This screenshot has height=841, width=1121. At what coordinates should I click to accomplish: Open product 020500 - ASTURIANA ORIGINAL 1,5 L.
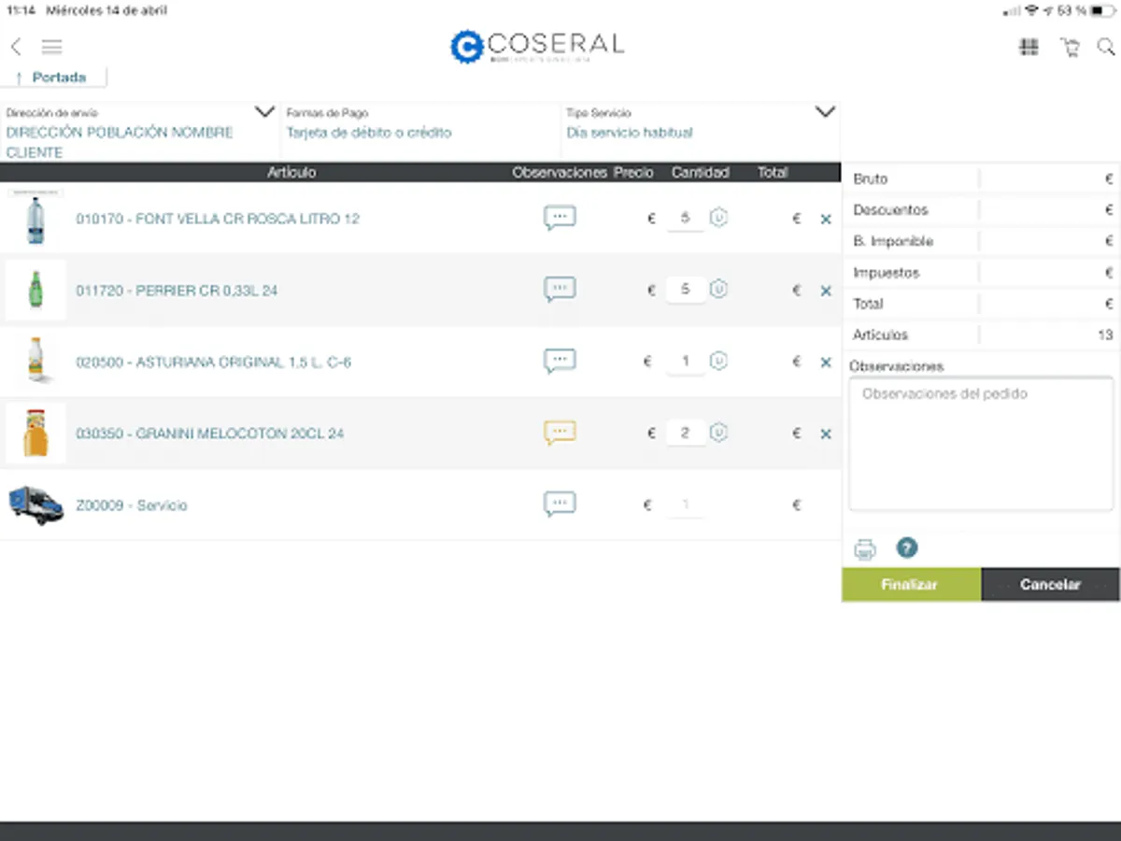click(214, 363)
